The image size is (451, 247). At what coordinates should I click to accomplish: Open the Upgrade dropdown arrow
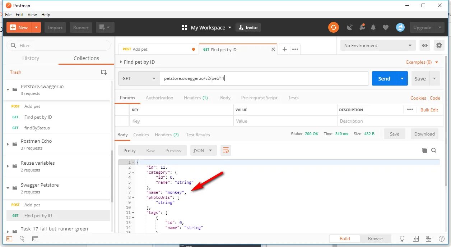click(x=440, y=27)
